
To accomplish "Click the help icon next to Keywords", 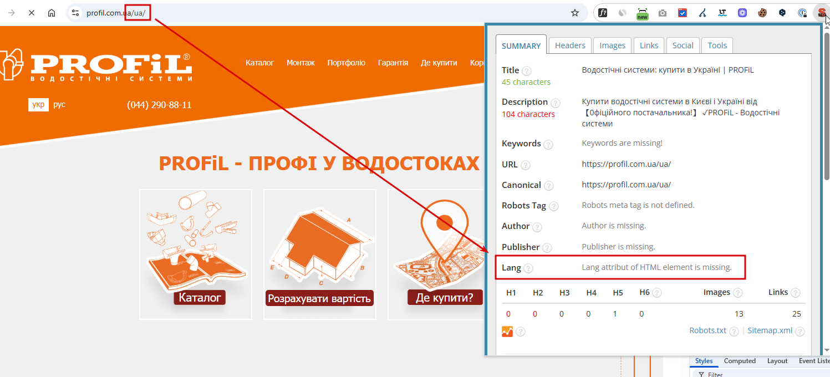I will pyautogui.click(x=548, y=144).
